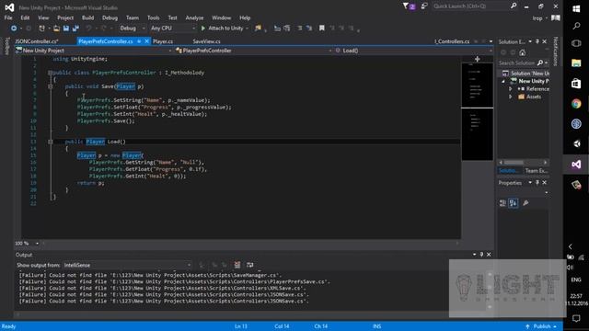Collapse the PlayerPrefsController class outline
Image resolution: width=589 pixels, height=331 pixels.
point(50,73)
